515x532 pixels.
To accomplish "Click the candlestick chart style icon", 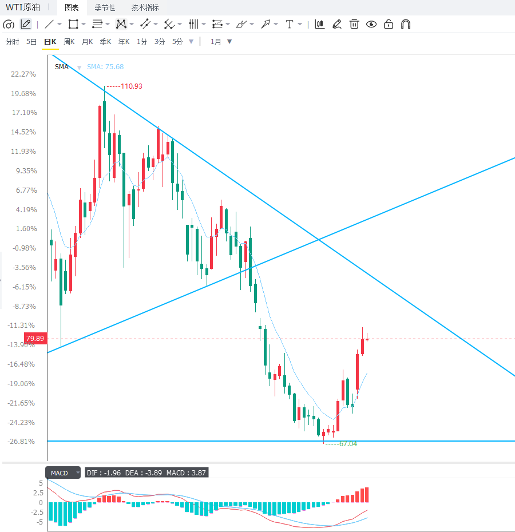I will [x=319, y=25].
